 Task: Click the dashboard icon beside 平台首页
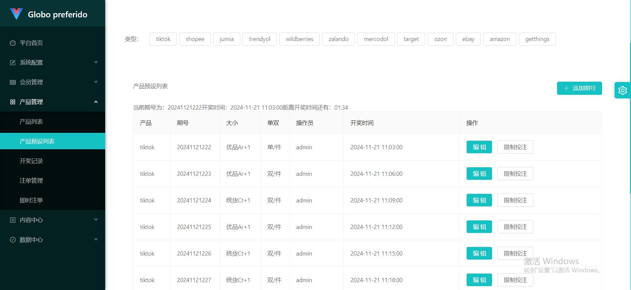pyautogui.click(x=13, y=43)
